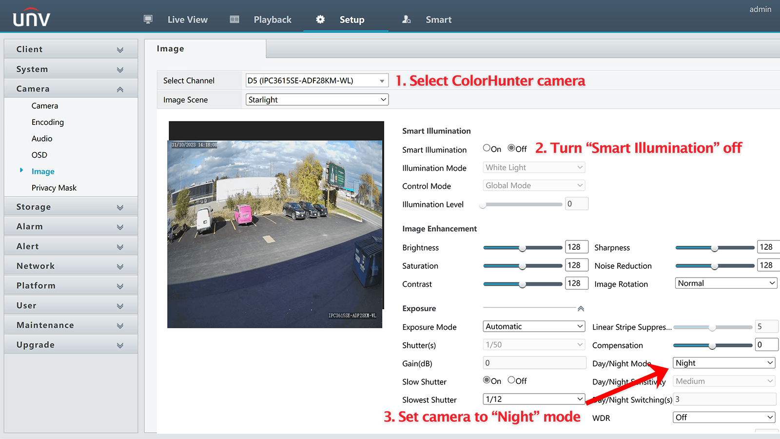Viewport: 780px width, 439px height.
Task: Open the Smart tab
Action: click(x=439, y=20)
